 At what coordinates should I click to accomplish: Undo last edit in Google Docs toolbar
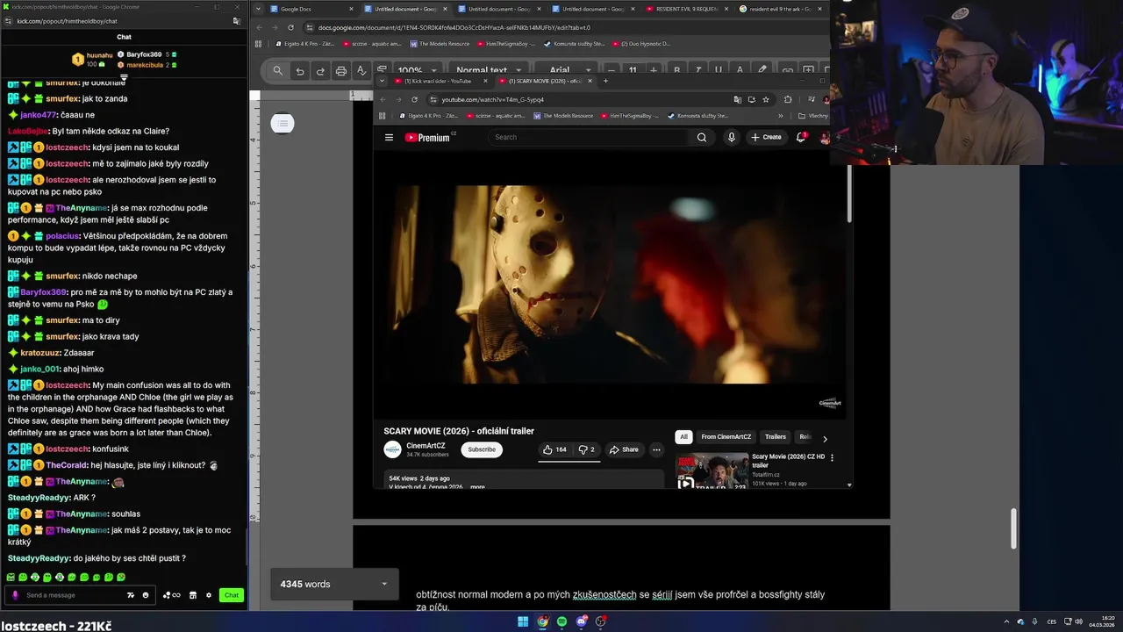pyautogui.click(x=300, y=71)
